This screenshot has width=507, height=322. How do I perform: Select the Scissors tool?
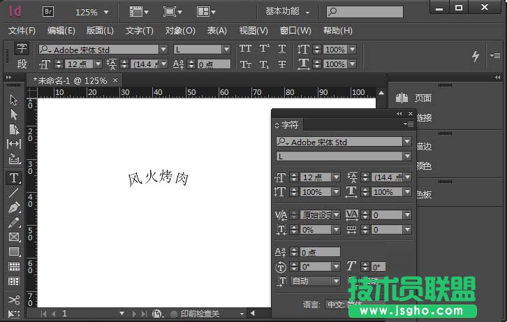13,300
